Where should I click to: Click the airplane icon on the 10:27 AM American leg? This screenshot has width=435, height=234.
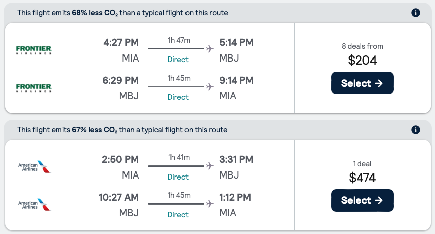click(x=210, y=204)
